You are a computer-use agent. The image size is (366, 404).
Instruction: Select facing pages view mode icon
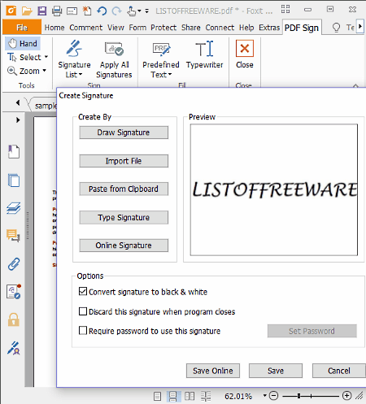click(190, 396)
